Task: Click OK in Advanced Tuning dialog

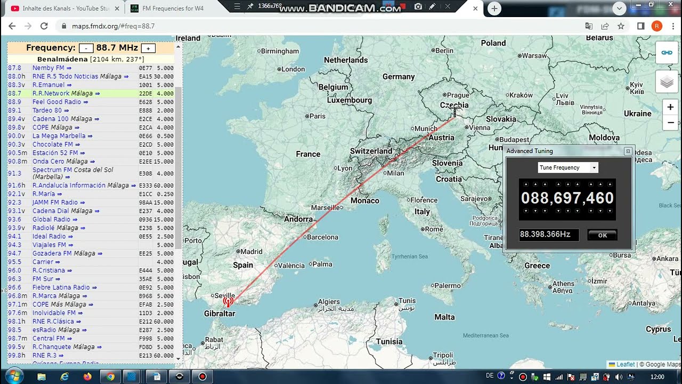Action: pyautogui.click(x=603, y=235)
